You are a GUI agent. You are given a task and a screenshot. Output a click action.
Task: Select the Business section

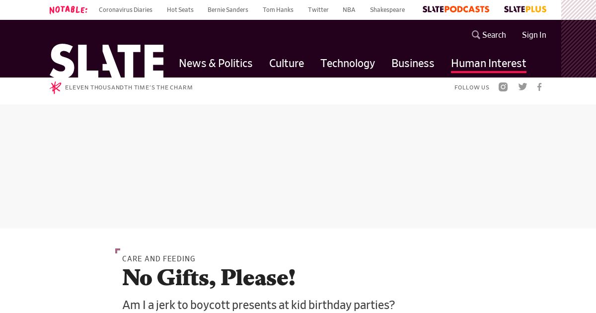pos(413,63)
